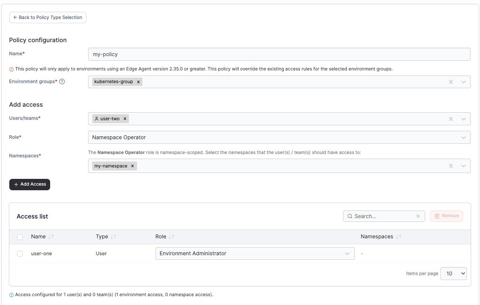This screenshot has width=480, height=305.
Task: Check the user-one row checkbox
Action: [20, 254]
